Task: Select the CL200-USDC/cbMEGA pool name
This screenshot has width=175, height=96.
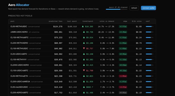Action: click(x=20, y=82)
